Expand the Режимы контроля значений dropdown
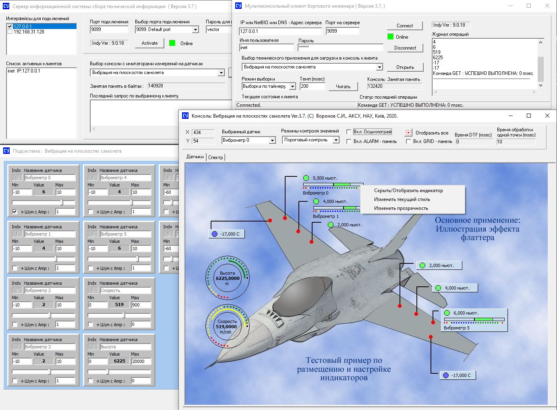The width and height of the screenshot is (557, 410). point(336,140)
